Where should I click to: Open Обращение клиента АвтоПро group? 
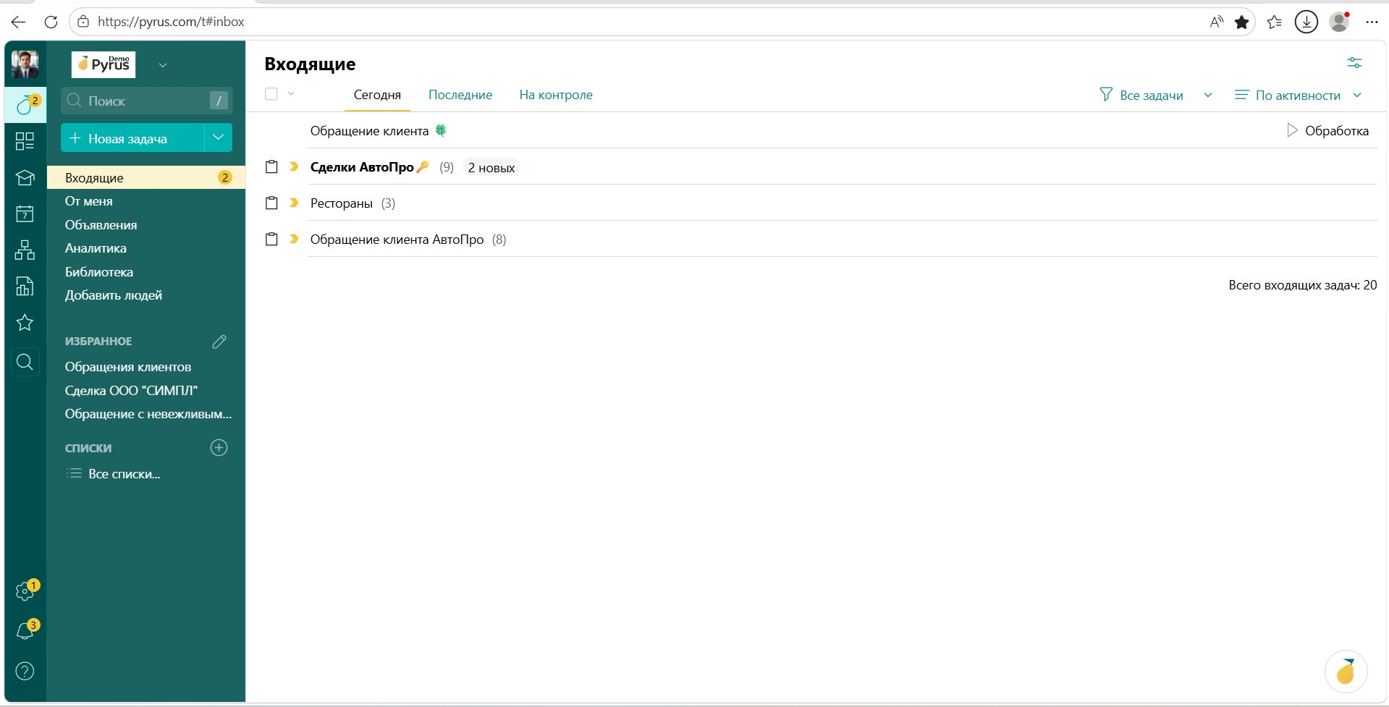click(x=397, y=240)
